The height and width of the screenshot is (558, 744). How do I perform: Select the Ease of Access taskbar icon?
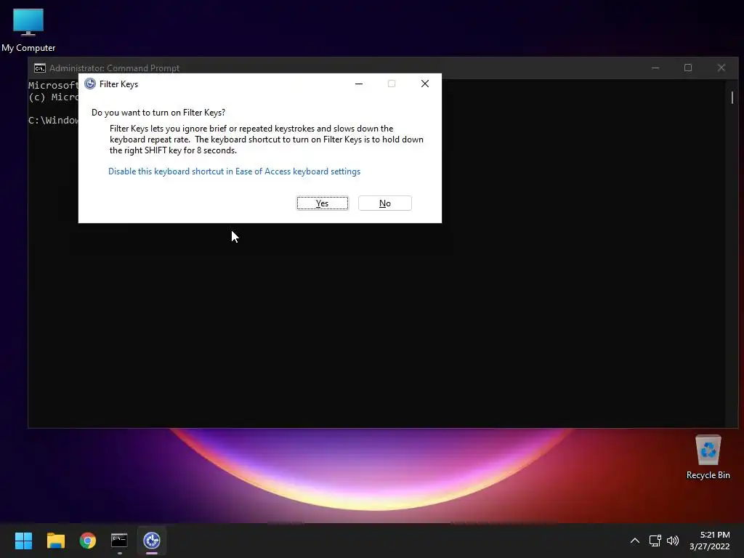[152, 541]
